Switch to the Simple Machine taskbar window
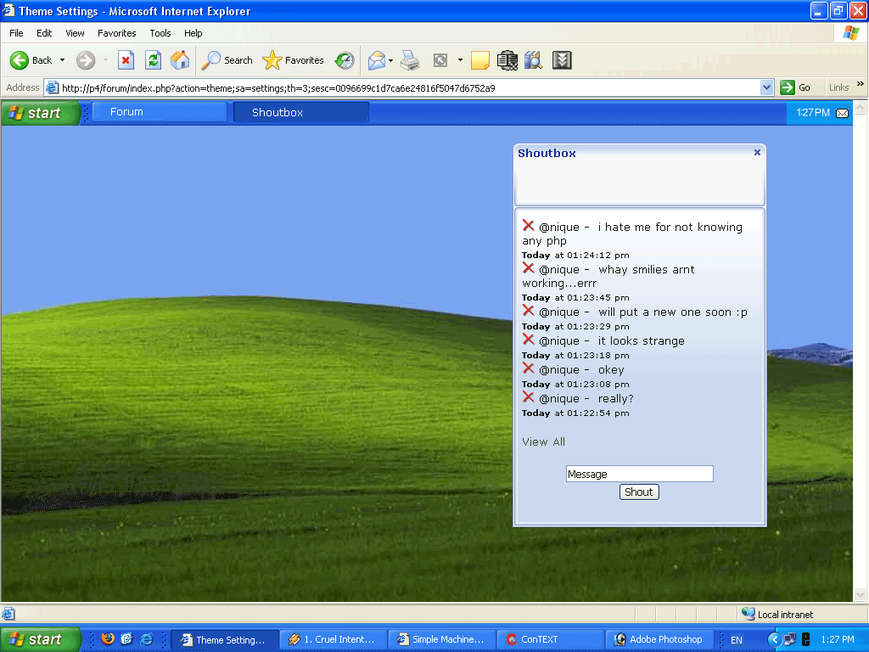869x652 pixels. [x=441, y=639]
